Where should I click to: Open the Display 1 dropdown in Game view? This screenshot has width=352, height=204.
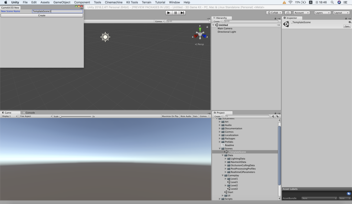click(x=9, y=116)
